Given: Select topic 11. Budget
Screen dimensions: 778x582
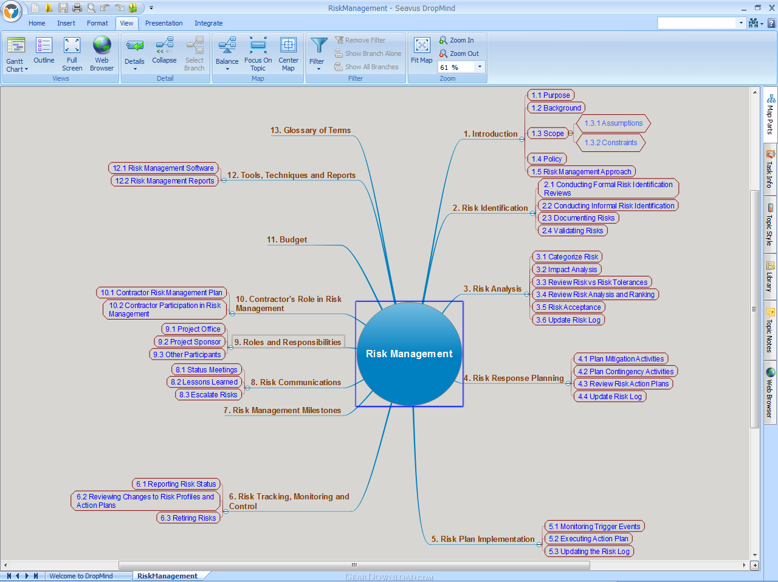Looking at the screenshot, I should pos(287,239).
